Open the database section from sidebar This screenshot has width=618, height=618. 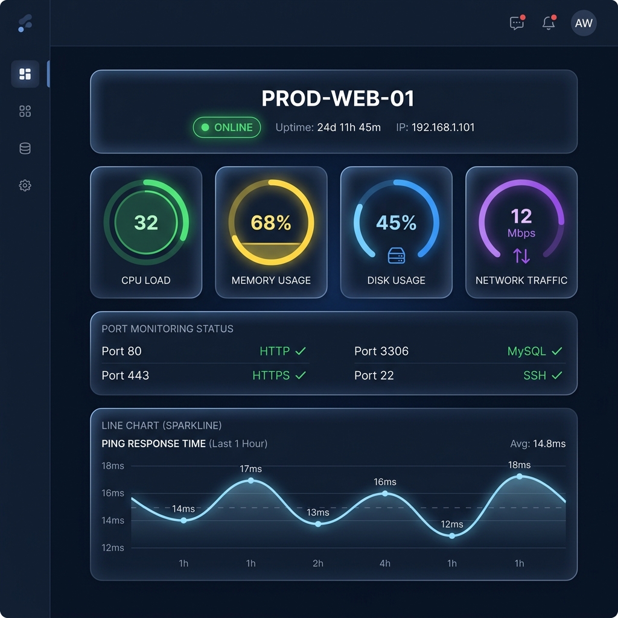(x=25, y=148)
